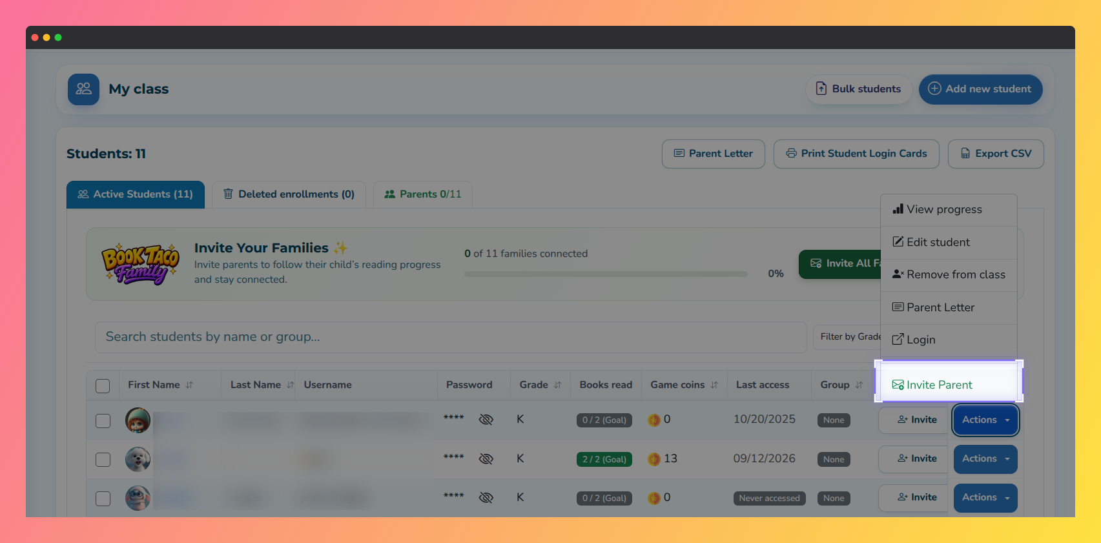Click the My class group icon

pyautogui.click(x=83, y=89)
